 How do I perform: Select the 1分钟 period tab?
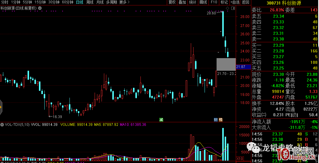pyautogui.click(x=16, y=2)
